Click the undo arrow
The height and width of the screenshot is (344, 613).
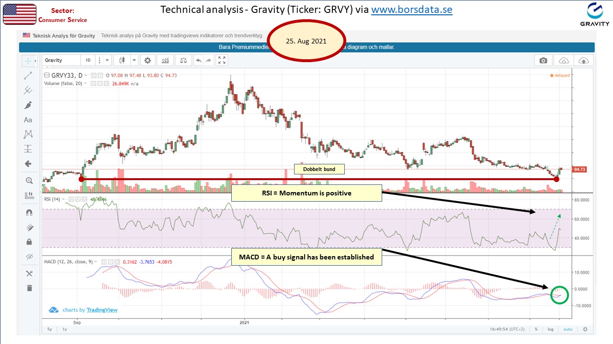coord(198,60)
